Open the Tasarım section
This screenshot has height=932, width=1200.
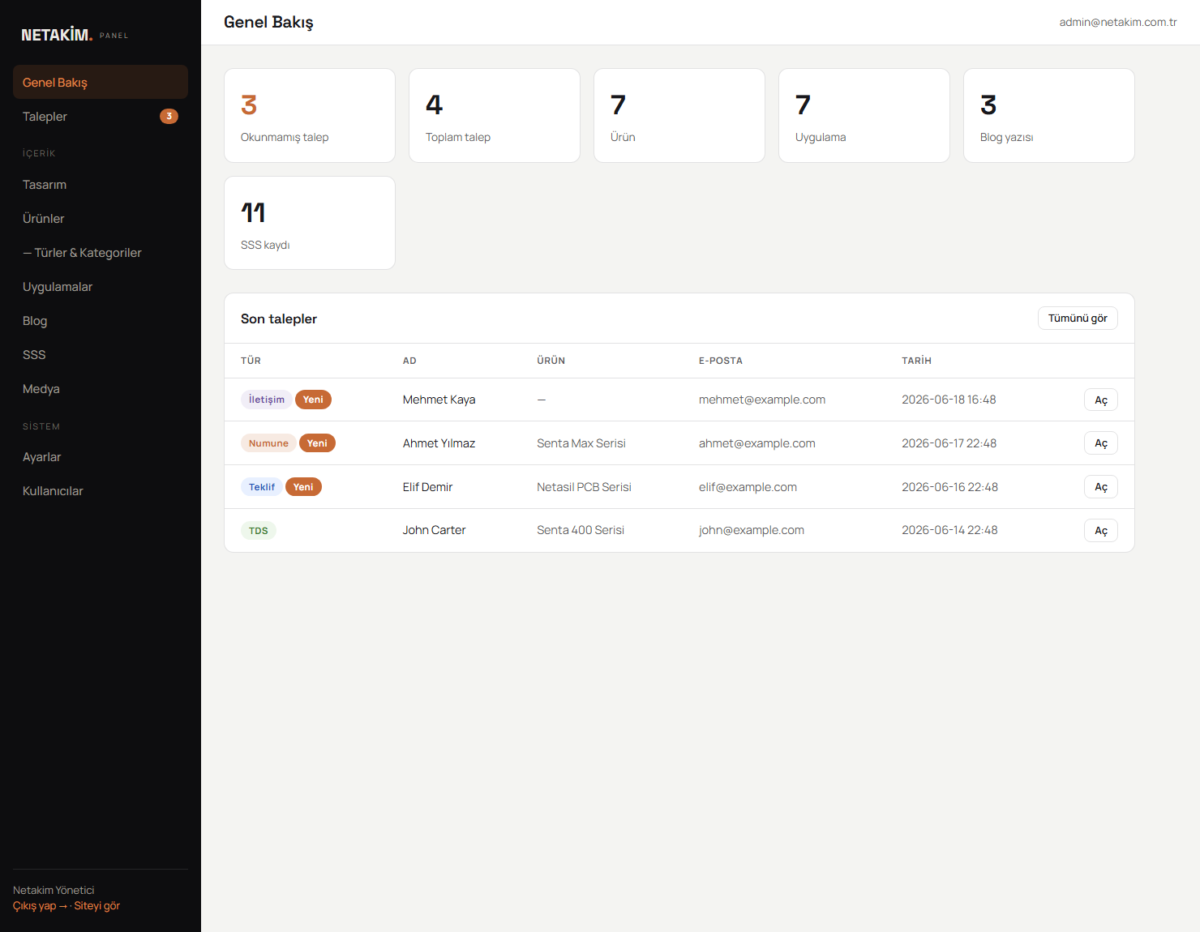101,185
